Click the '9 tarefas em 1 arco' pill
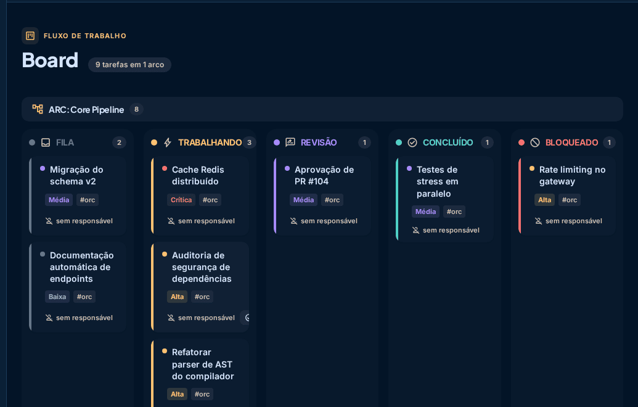 coord(130,65)
